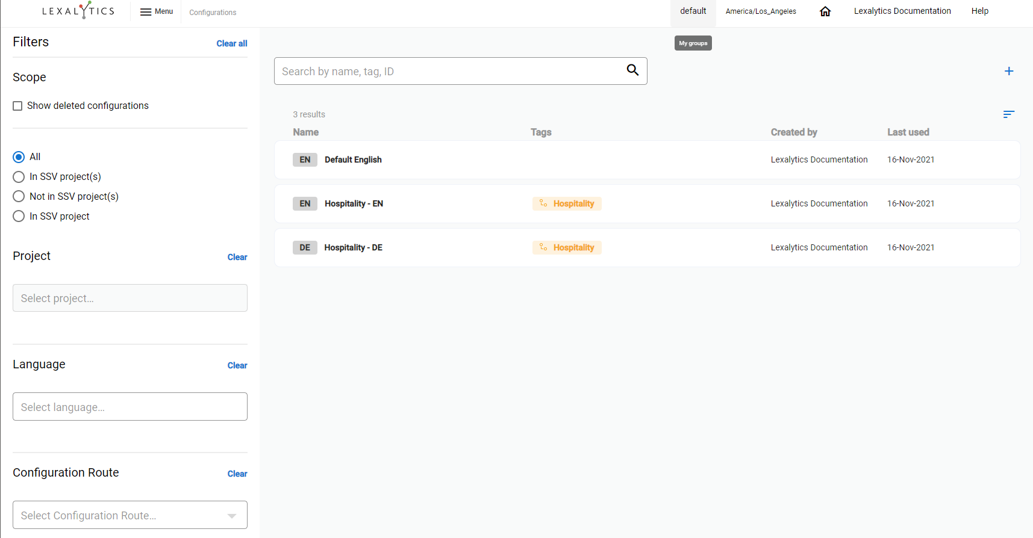Open the Select project dropdown
The width and height of the screenshot is (1033, 538).
pos(130,298)
